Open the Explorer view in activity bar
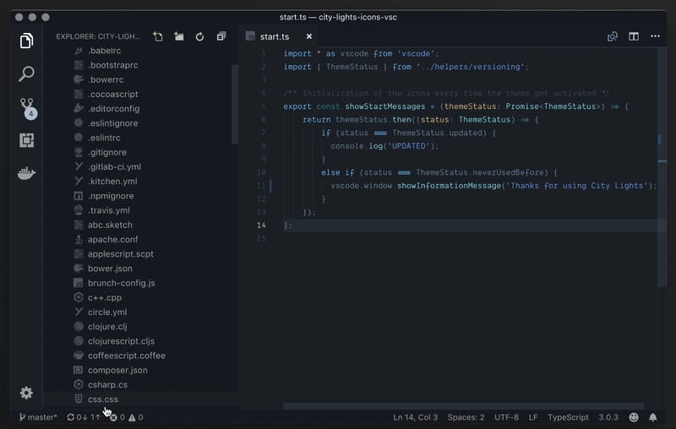Image resolution: width=676 pixels, height=429 pixels. [26, 41]
